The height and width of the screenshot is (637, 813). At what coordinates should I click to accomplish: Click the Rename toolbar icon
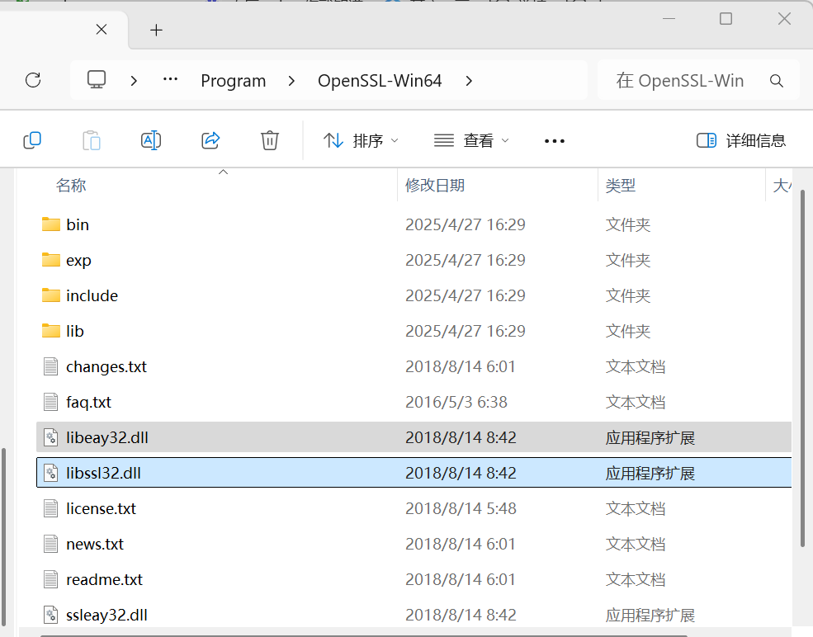tap(151, 140)
